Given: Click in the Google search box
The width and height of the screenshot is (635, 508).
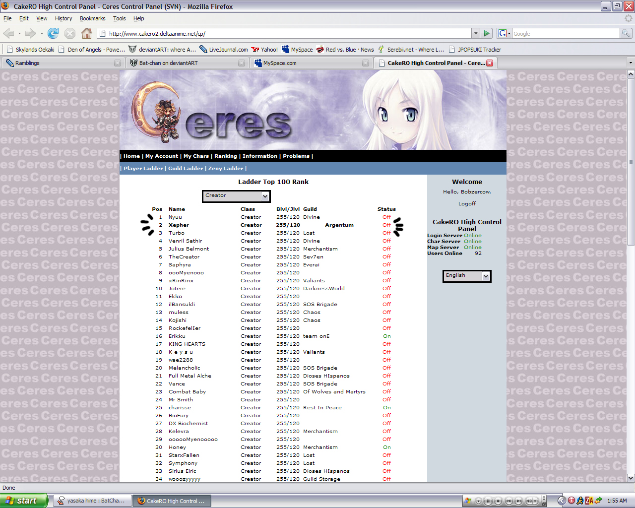Looking at the screenshot, I should click(566, 33).
